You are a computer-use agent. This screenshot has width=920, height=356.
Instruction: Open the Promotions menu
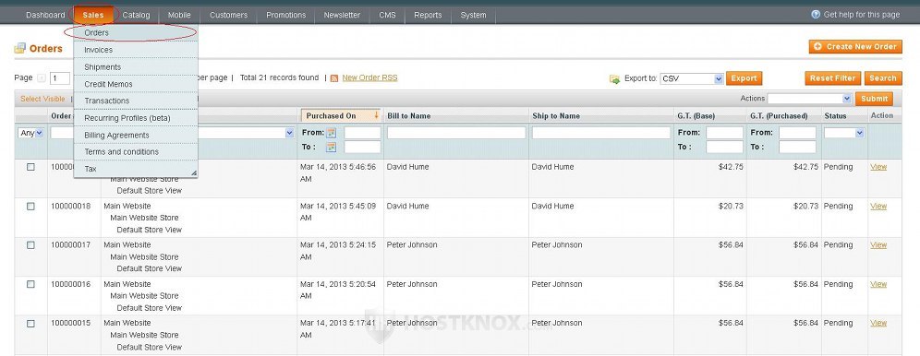(x=285, y=16)
